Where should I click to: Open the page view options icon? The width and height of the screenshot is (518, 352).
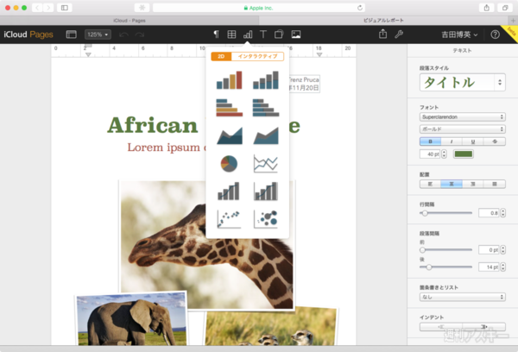(71, 35)
